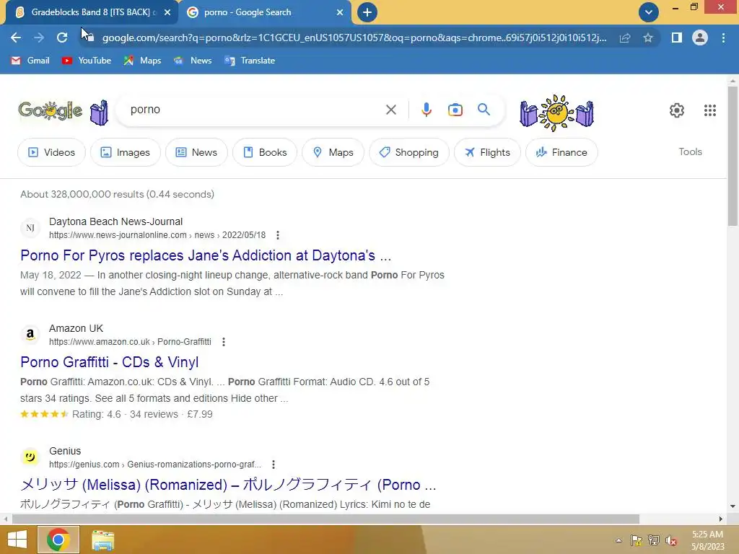The image size is (739, 554).
Task: Filter results by Shopping
Action: [x=409, y=152]
